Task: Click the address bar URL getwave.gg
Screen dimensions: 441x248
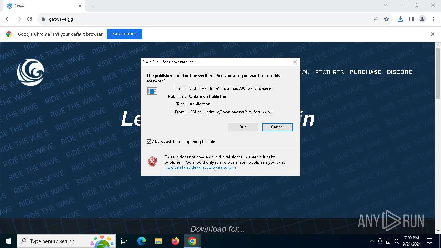Action: (61, 19)
